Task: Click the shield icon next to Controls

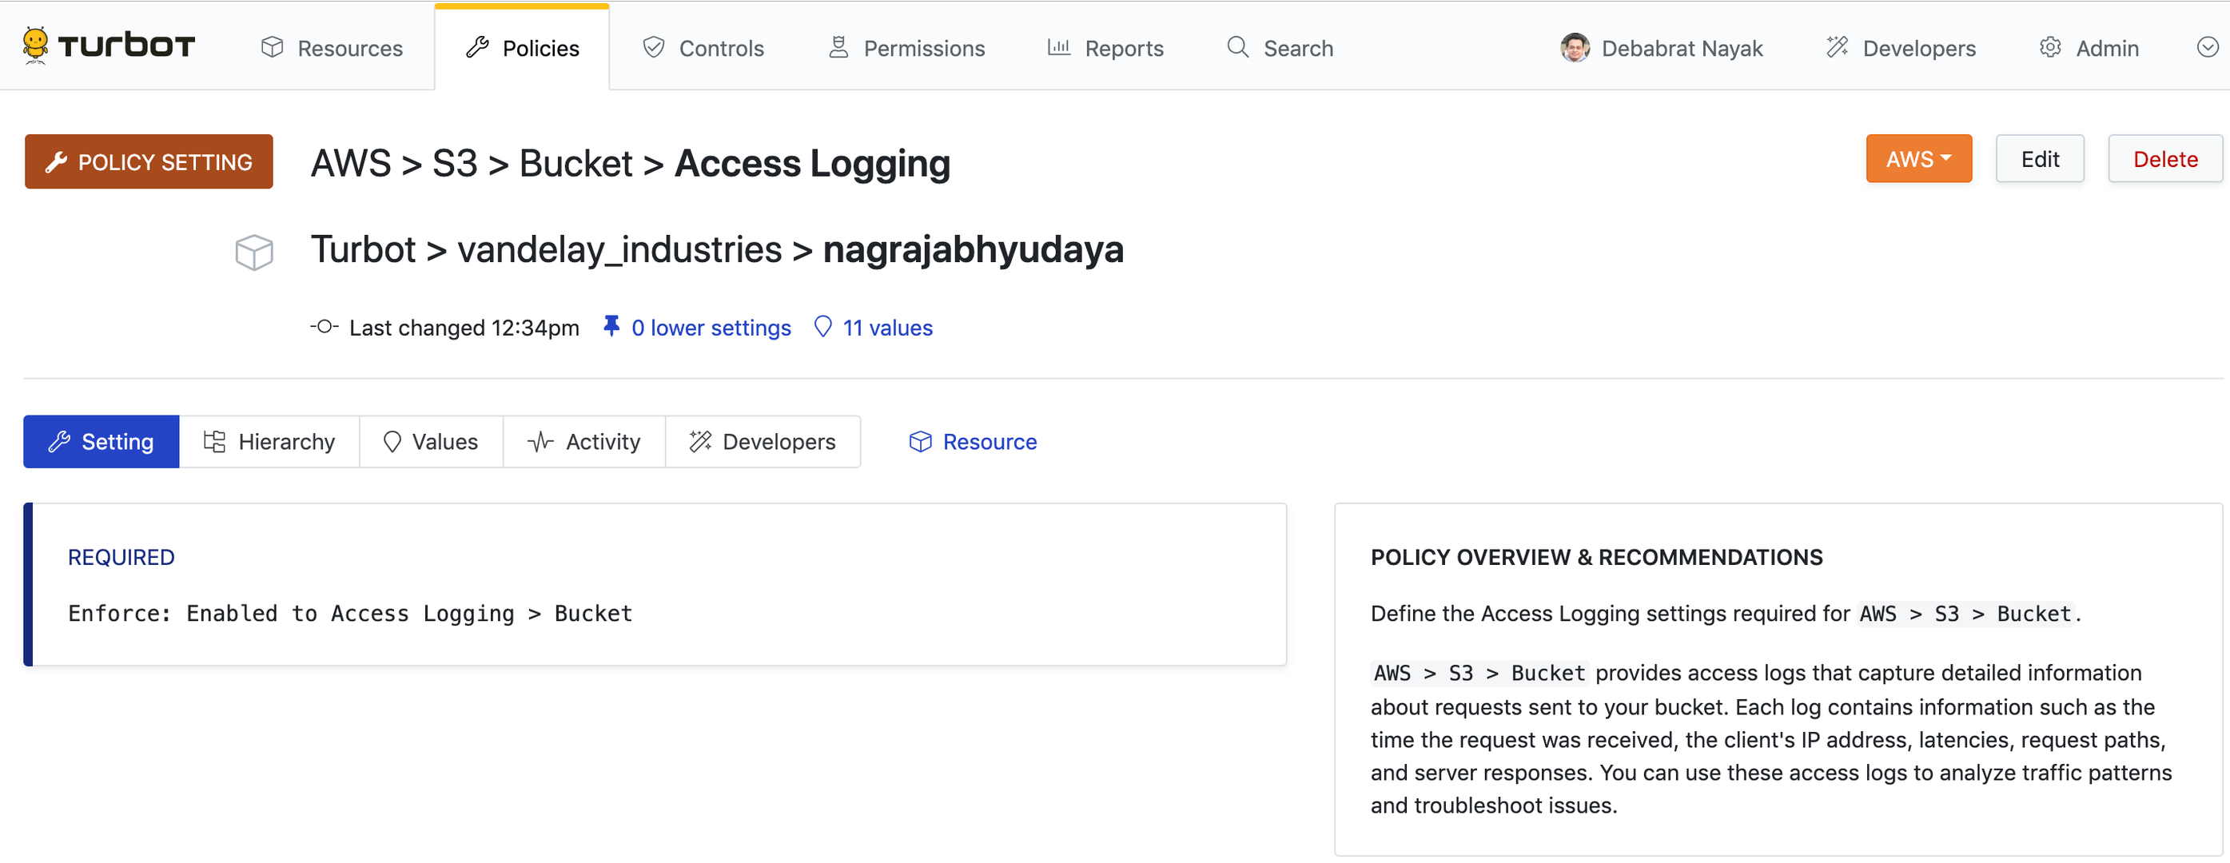Action: 654,48
